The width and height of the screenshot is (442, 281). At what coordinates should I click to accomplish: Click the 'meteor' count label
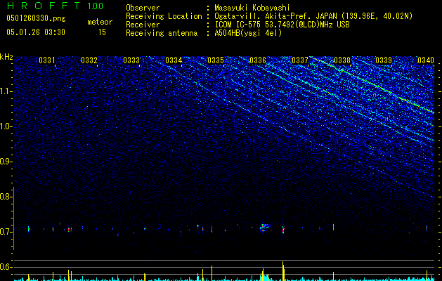(100, 22)
